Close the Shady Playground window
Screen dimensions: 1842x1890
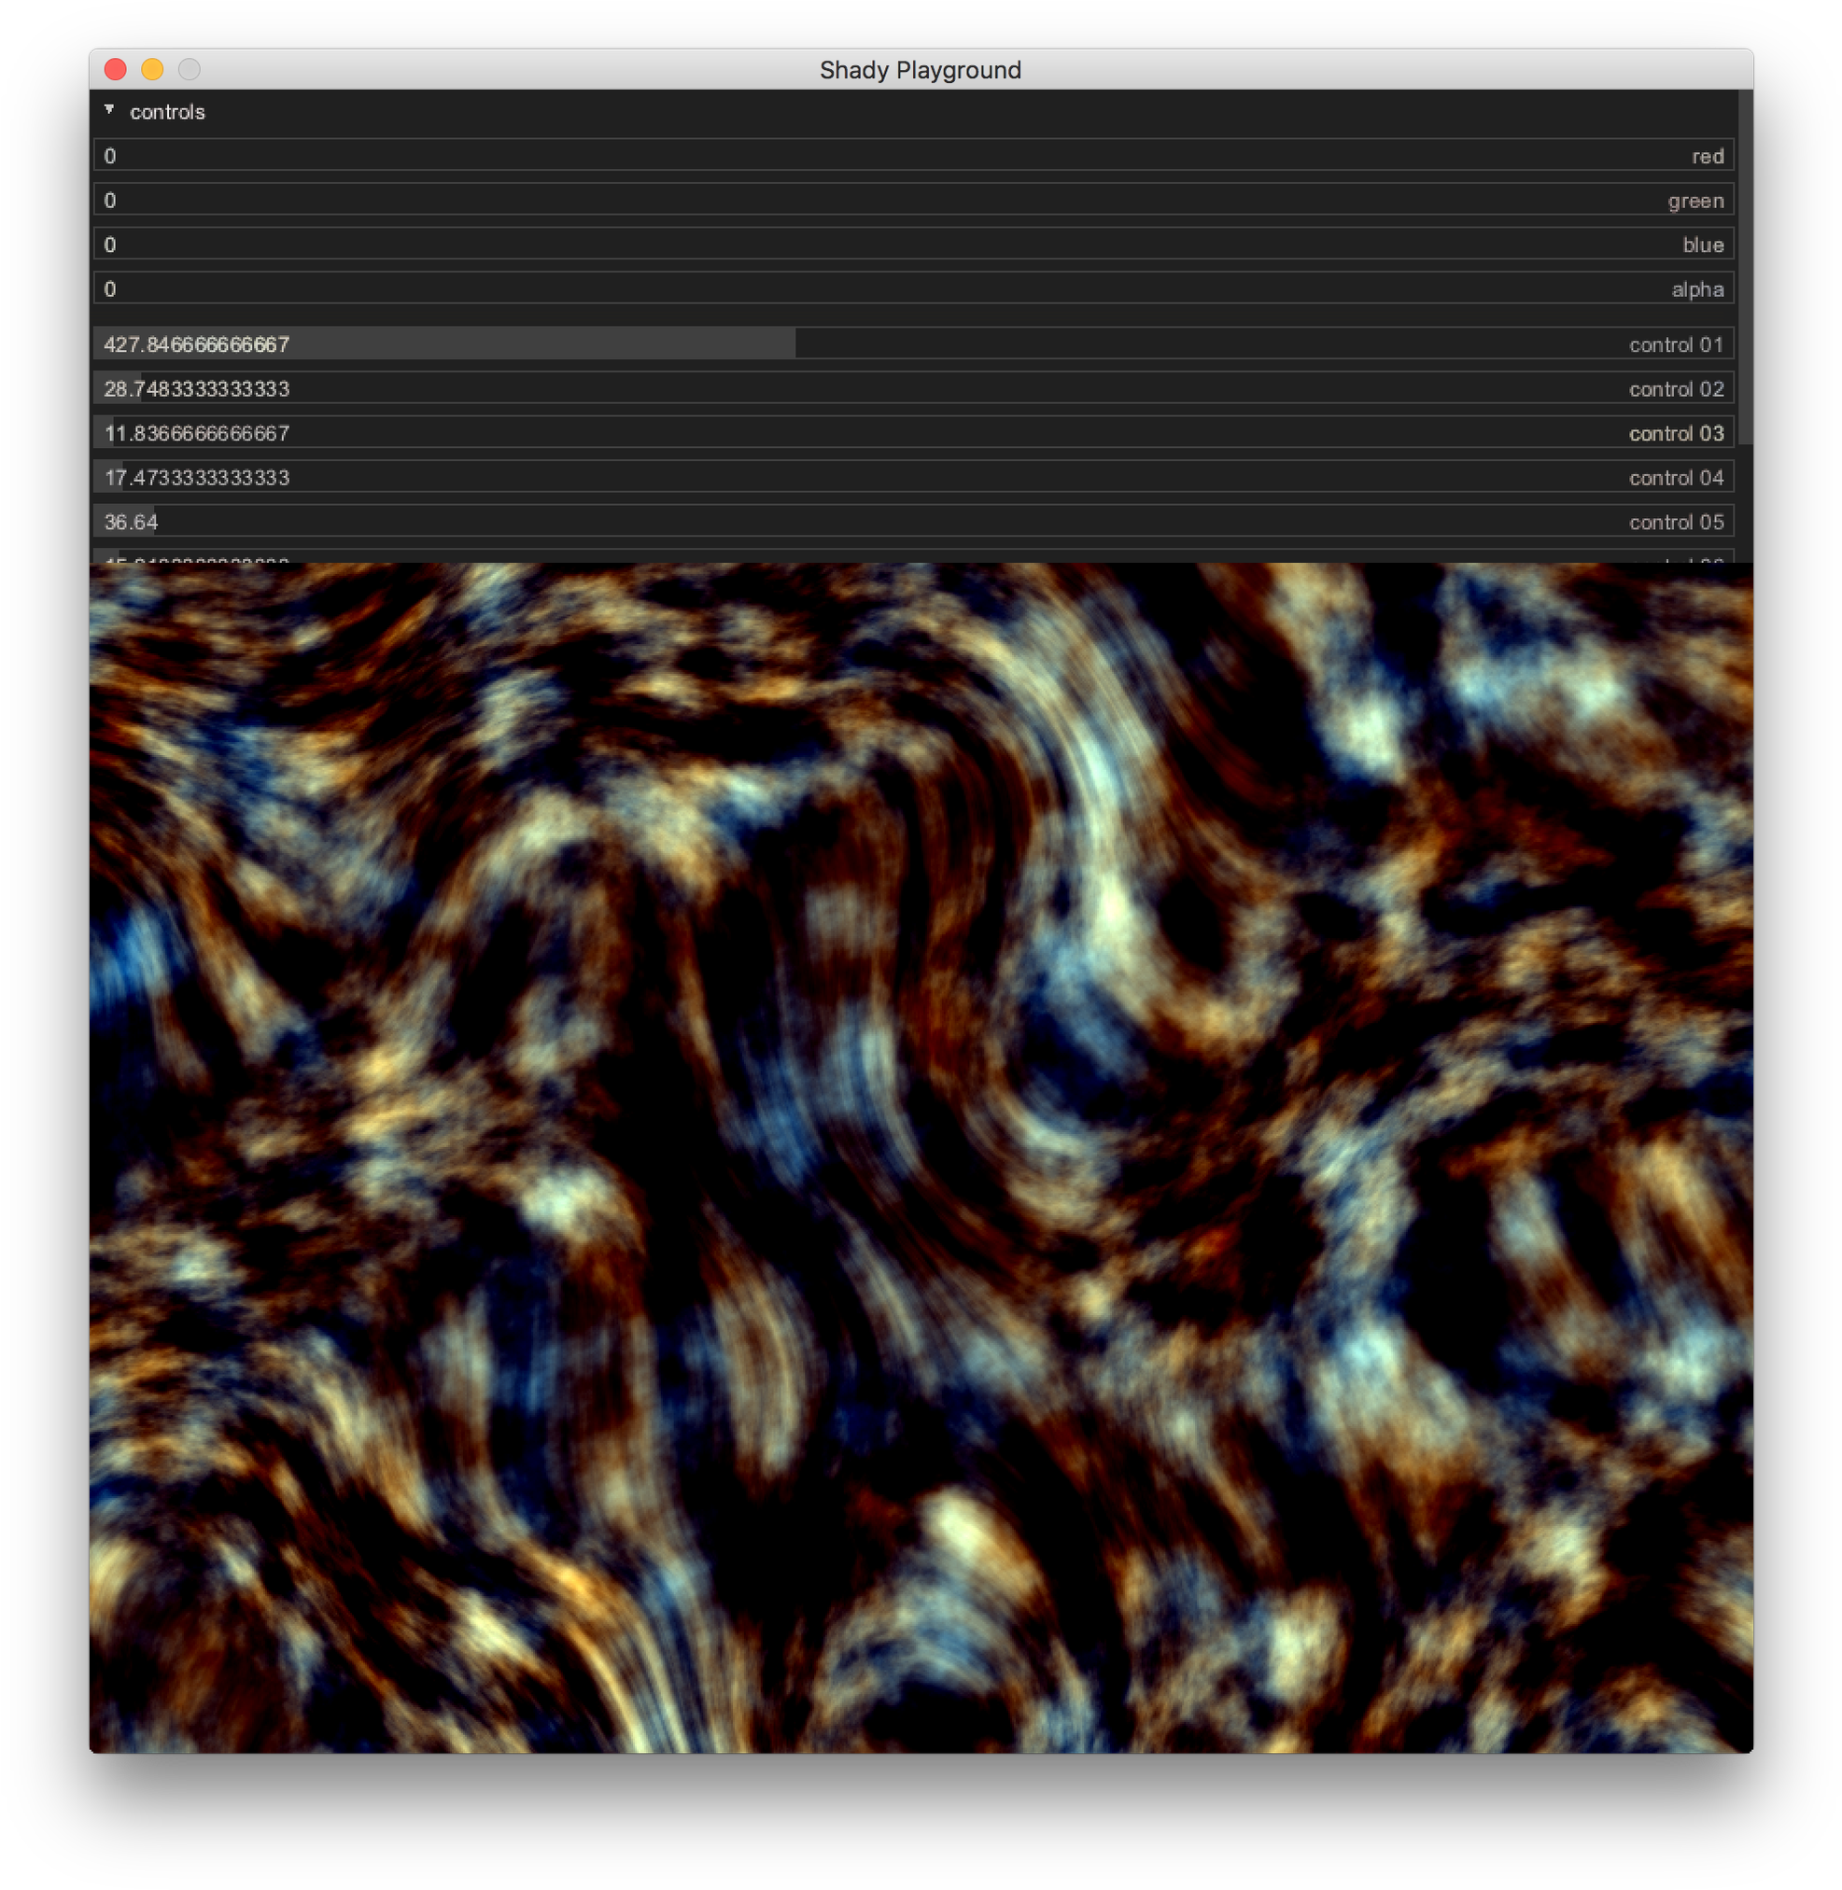(x=115, y=70)
